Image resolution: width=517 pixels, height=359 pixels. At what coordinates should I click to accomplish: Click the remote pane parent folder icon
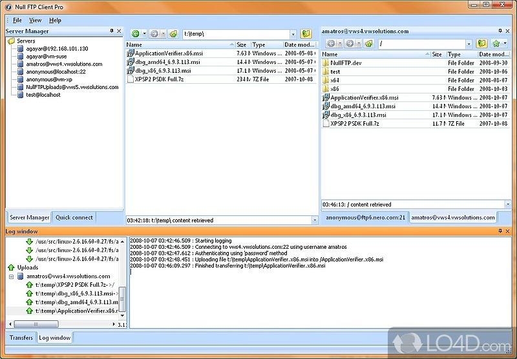(x=368, y=43)
